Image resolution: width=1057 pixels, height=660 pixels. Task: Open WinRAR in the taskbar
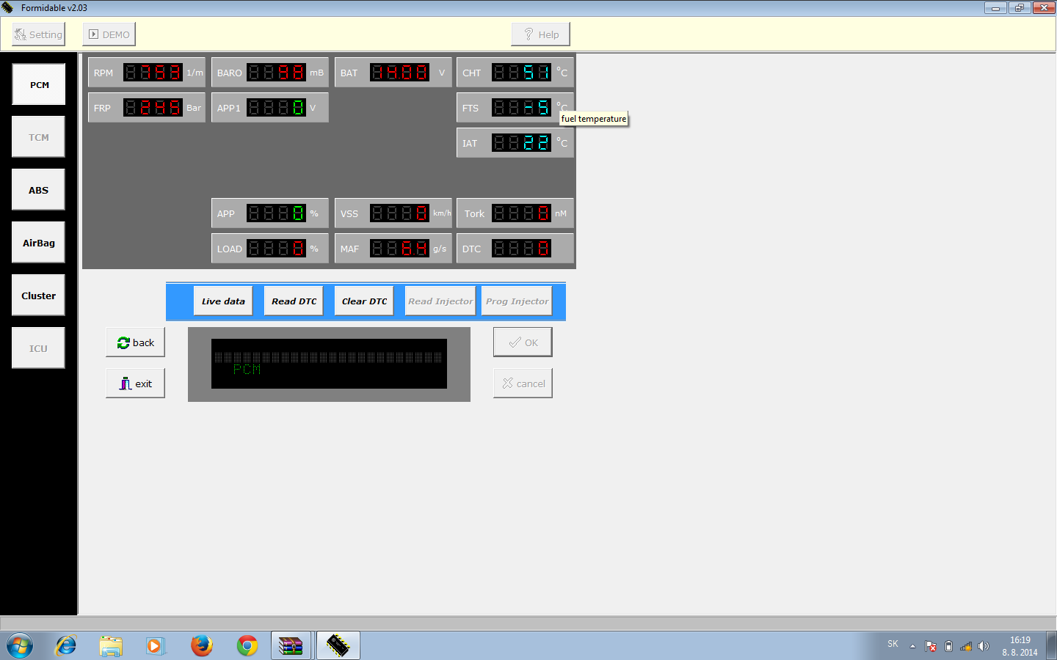pyautogui.click(x=291, y=646)
